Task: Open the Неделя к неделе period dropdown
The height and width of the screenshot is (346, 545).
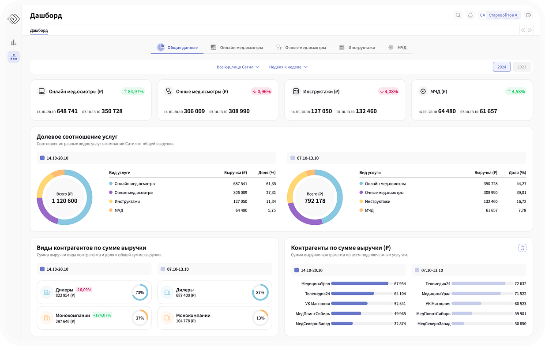Action: [288, 67]
